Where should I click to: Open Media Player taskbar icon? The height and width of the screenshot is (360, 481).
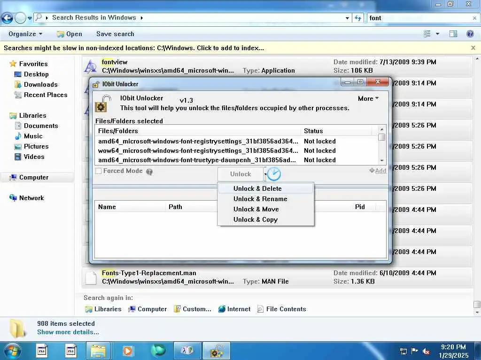(128, 351)
